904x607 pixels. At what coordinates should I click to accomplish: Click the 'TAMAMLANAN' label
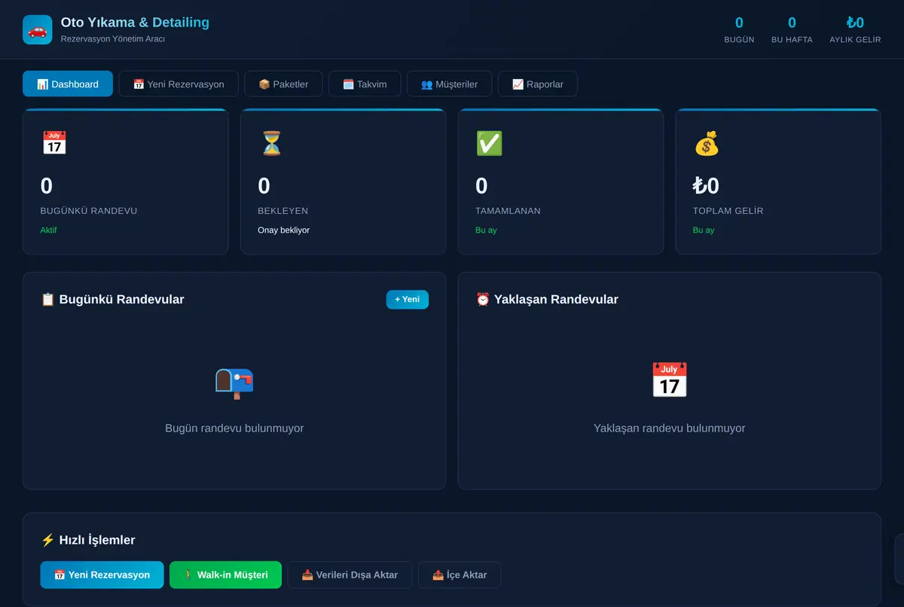click(x=508, y=211)
